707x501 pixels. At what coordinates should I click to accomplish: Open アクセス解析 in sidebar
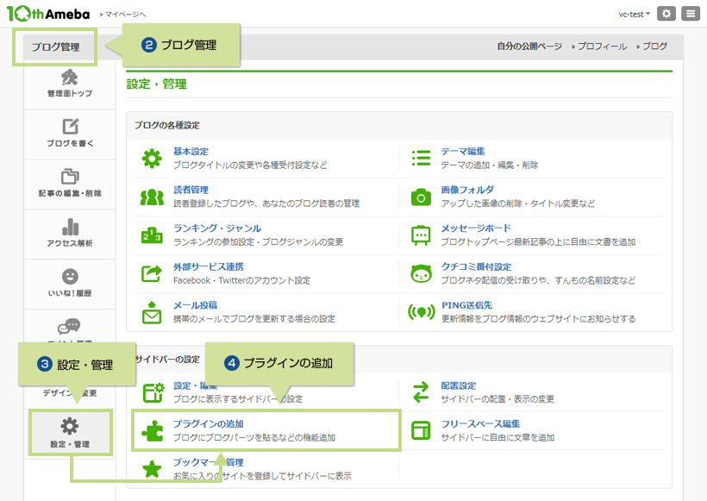pyautogui.click(x=70, y=234)
